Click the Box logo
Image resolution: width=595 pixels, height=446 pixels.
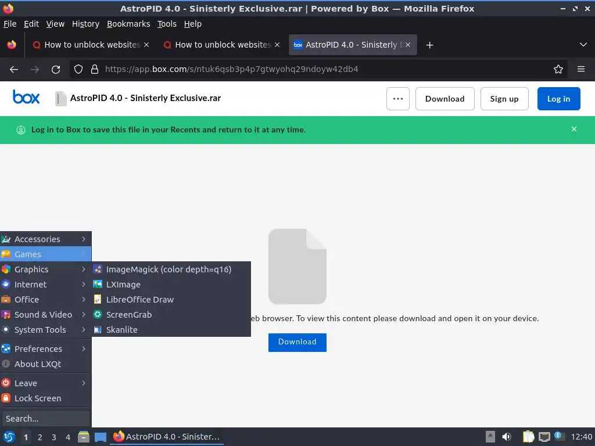click(x=26, y=97)
